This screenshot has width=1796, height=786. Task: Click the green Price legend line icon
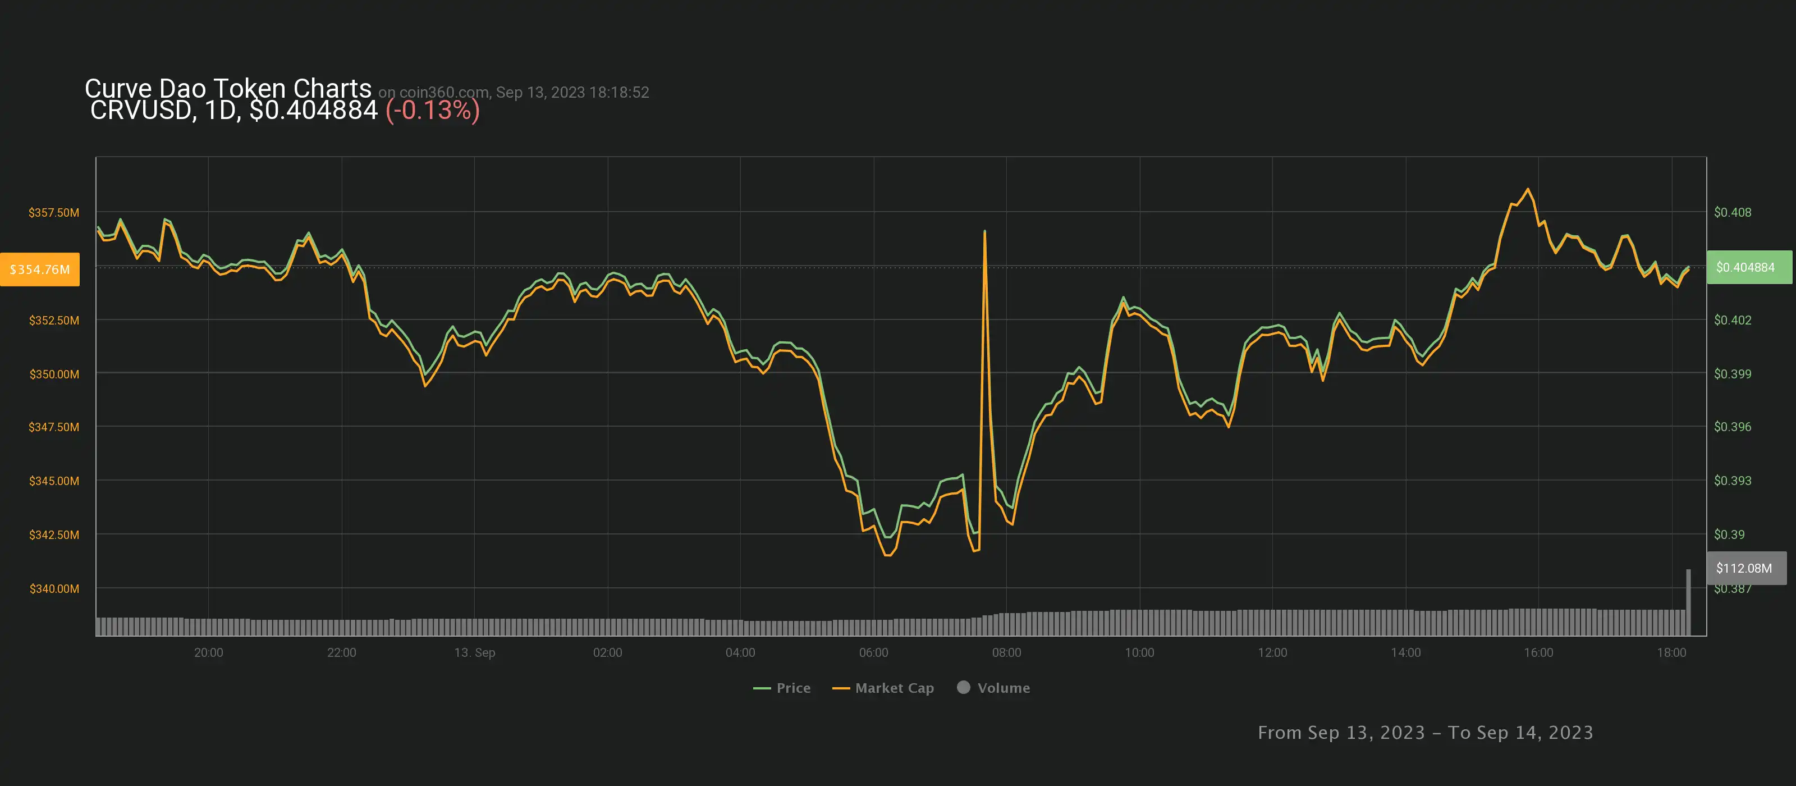click(x=762, y=688)
